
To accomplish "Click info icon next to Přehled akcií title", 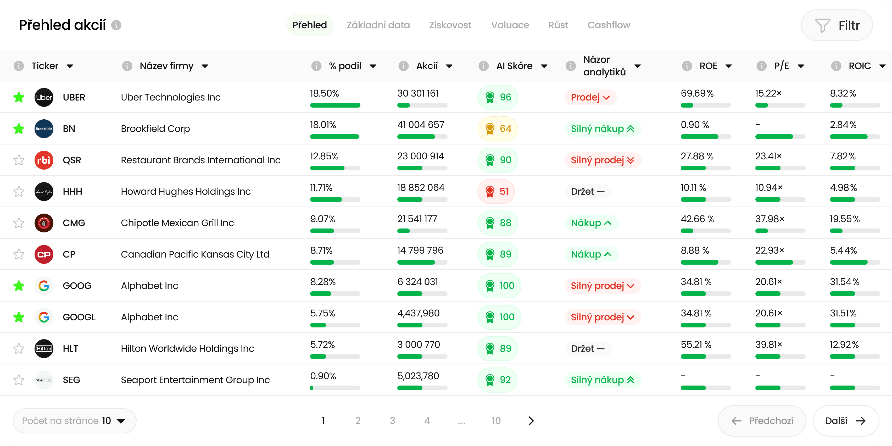I will click(x=116, y=25).
